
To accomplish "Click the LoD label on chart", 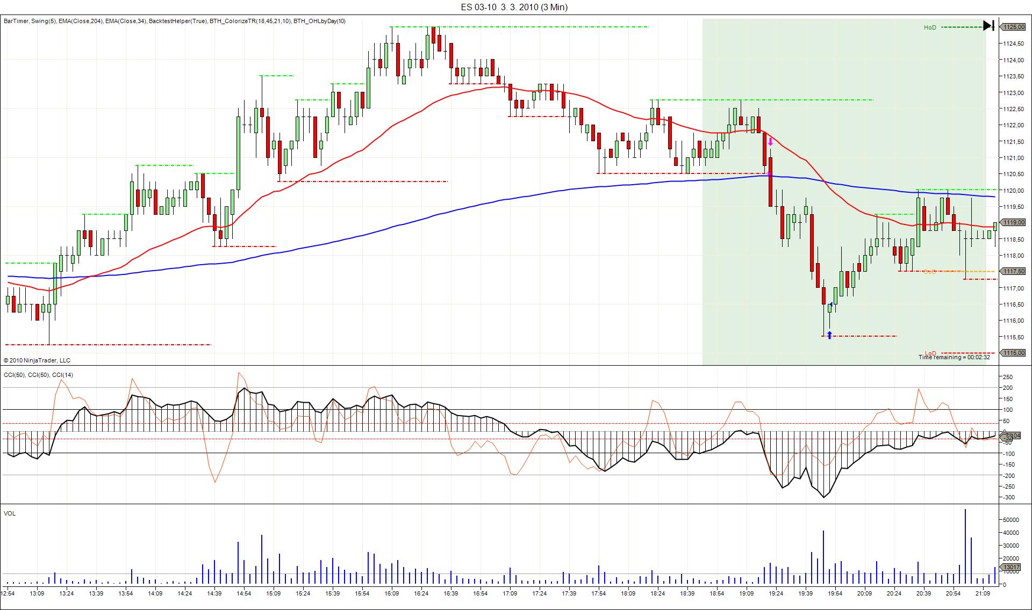I will [930, 353].
